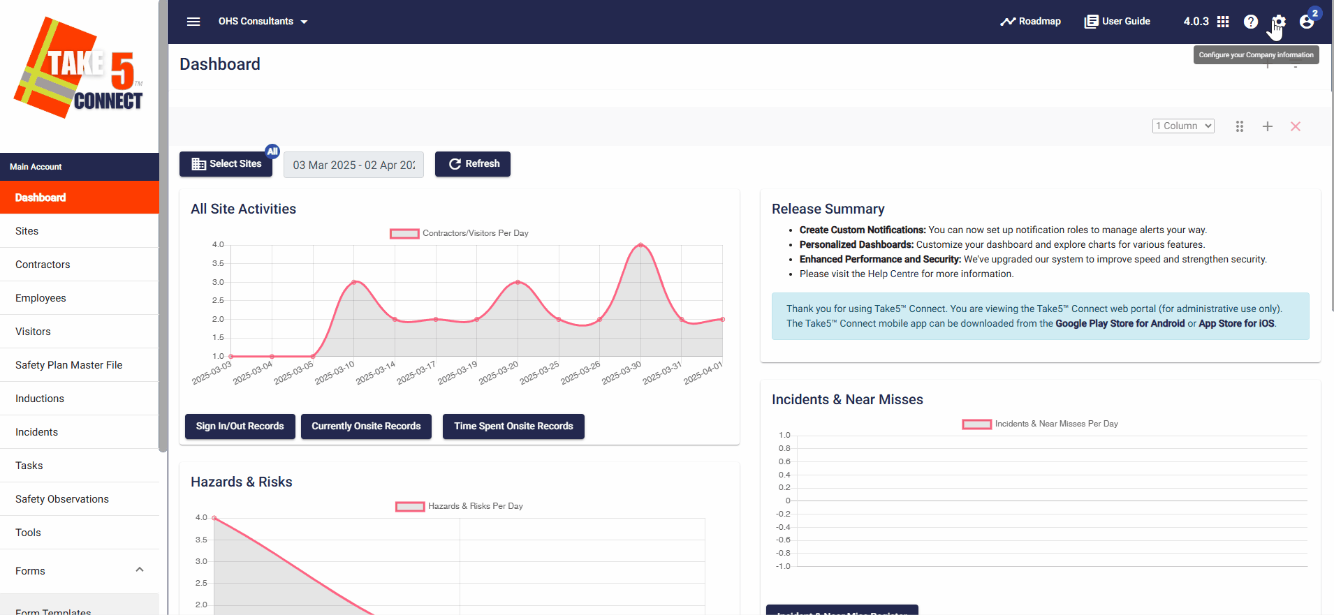Viewport: 1334px width, 615px height.
Task: Go to Tools in sidebar
Action: [x=80, y=533]
